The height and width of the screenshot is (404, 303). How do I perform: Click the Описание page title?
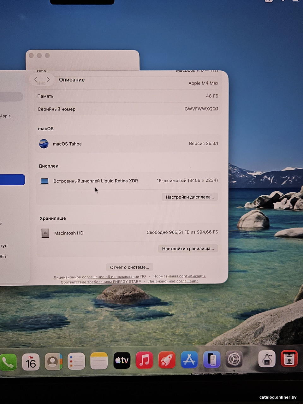(x=72, y=80)
